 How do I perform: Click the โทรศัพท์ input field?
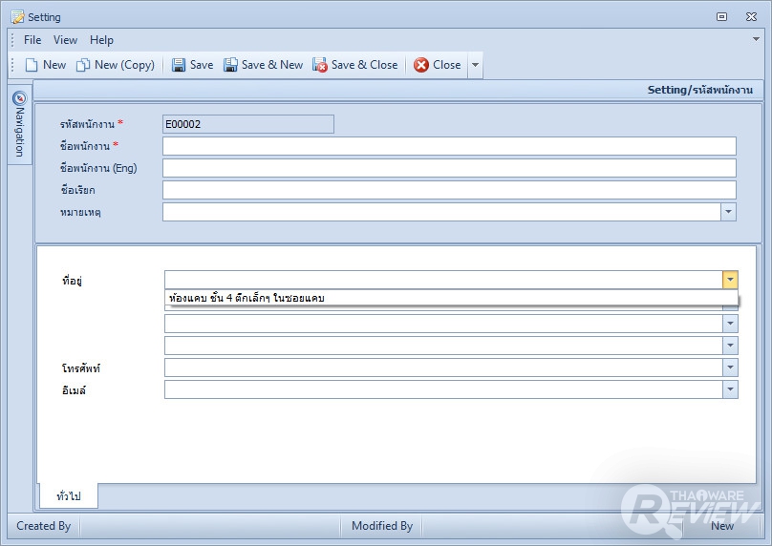point(443,367)
